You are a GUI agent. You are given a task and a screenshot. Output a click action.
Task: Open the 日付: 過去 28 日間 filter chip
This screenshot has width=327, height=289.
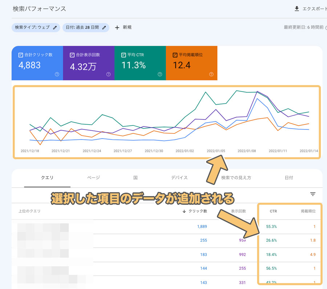pos(86,28)
